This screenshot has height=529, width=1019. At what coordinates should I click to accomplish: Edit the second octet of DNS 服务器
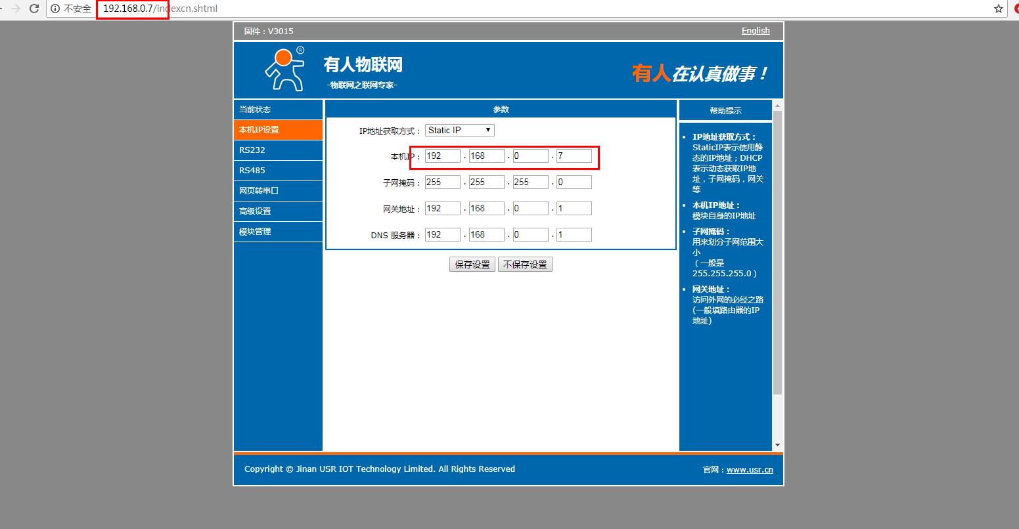coord(487,235)
